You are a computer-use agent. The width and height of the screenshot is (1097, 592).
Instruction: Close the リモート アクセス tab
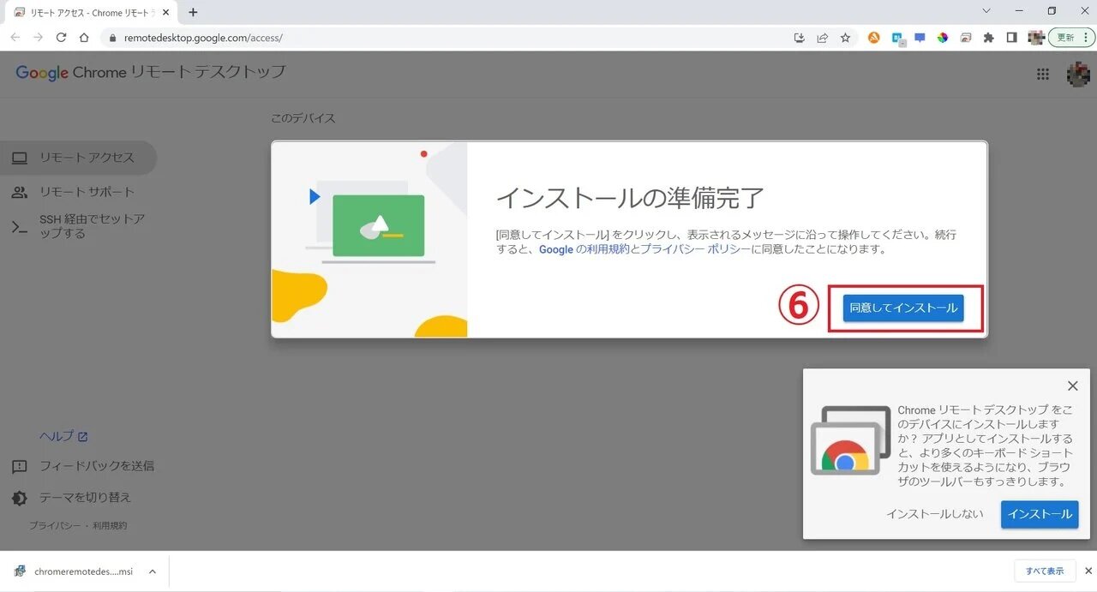coord(167,12)
